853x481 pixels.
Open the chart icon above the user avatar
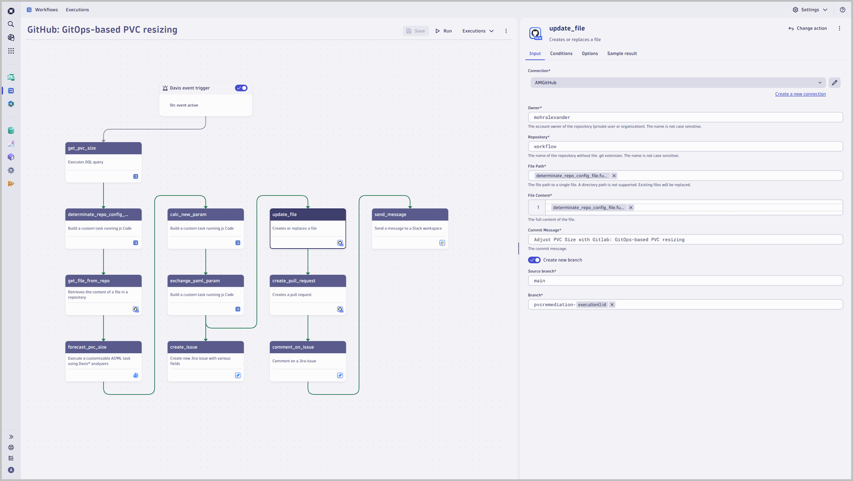click(11, 458)
